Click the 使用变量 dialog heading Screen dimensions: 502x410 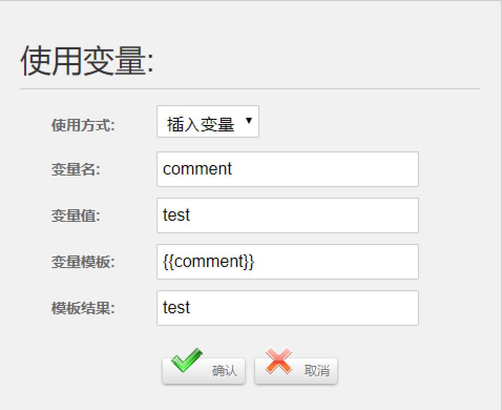[87, 61]
